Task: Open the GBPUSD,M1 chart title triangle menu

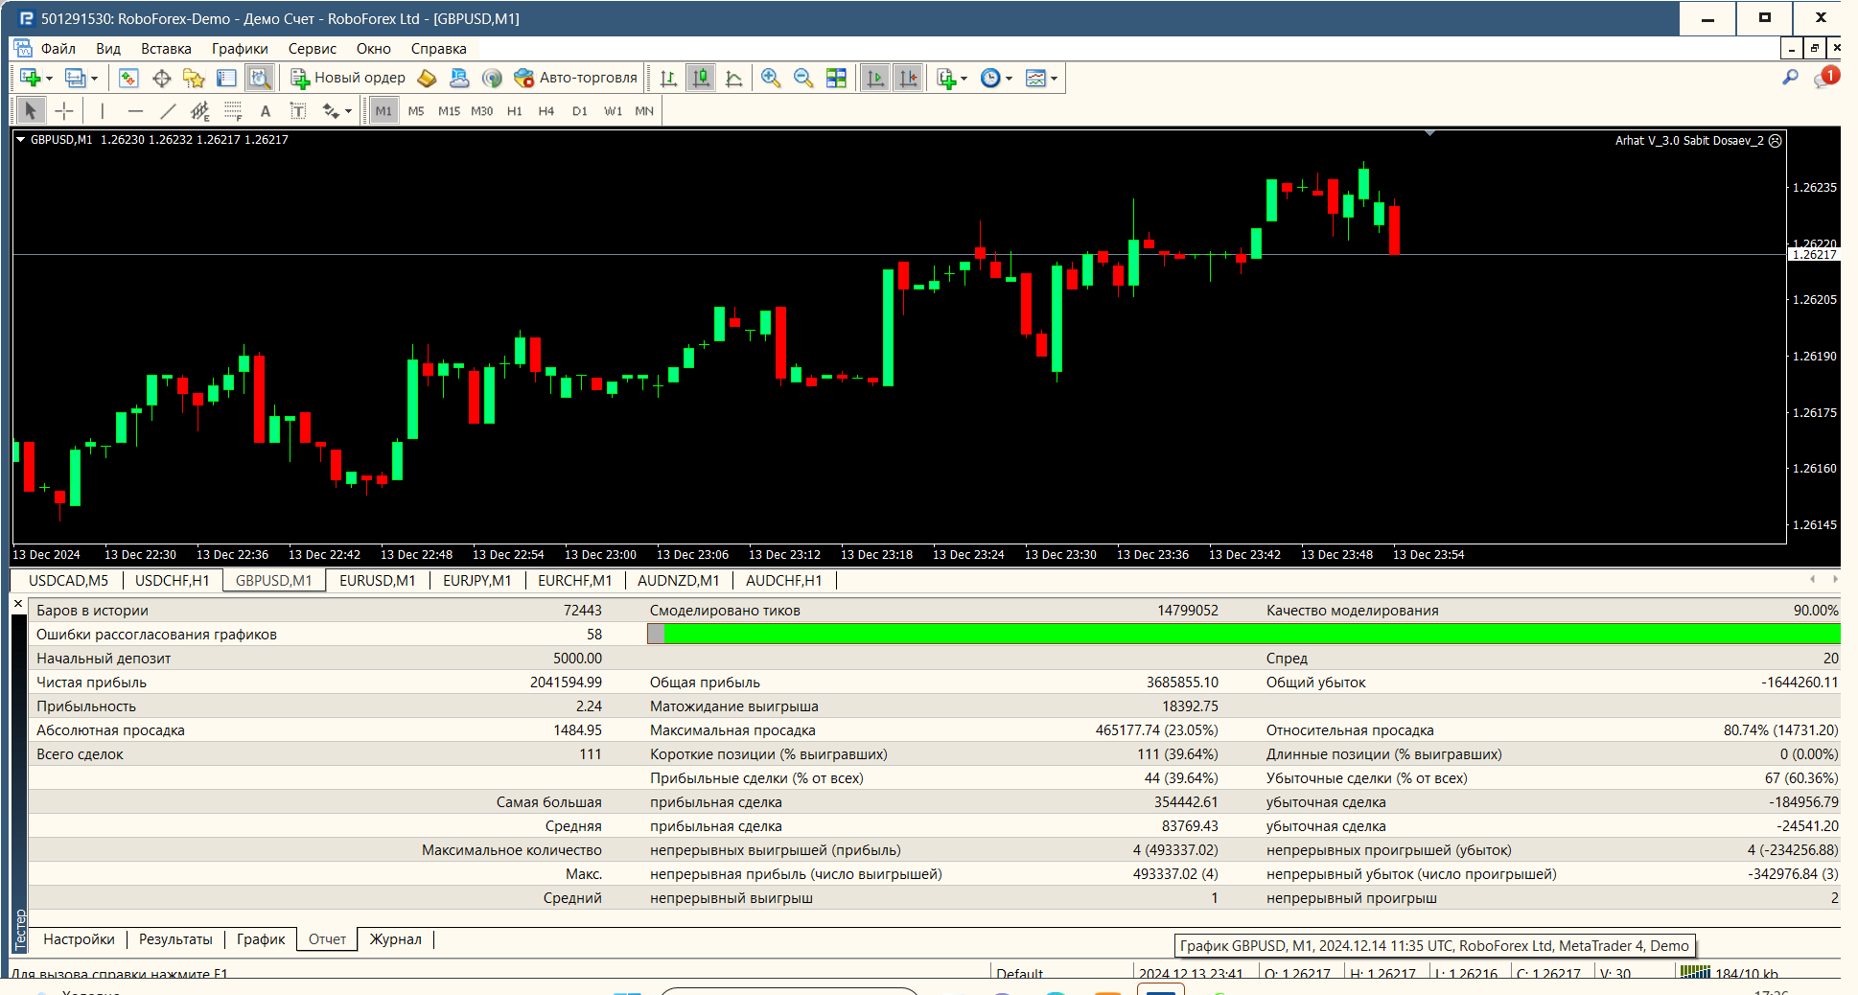Action: click(x=21, y=140)
